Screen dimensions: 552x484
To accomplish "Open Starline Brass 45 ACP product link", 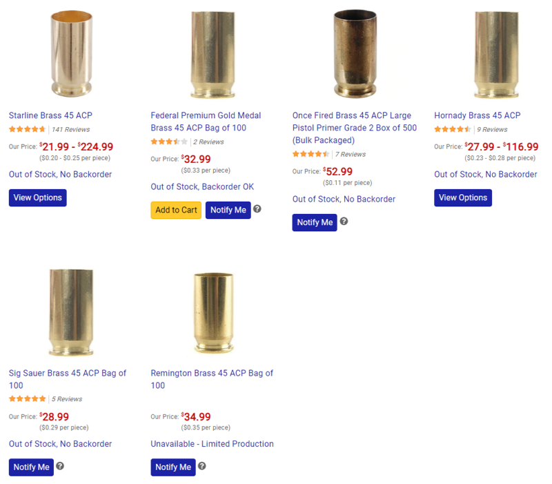I will pos(50,115).
